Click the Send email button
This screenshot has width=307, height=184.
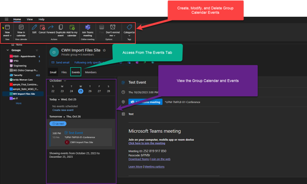point(61,62)
